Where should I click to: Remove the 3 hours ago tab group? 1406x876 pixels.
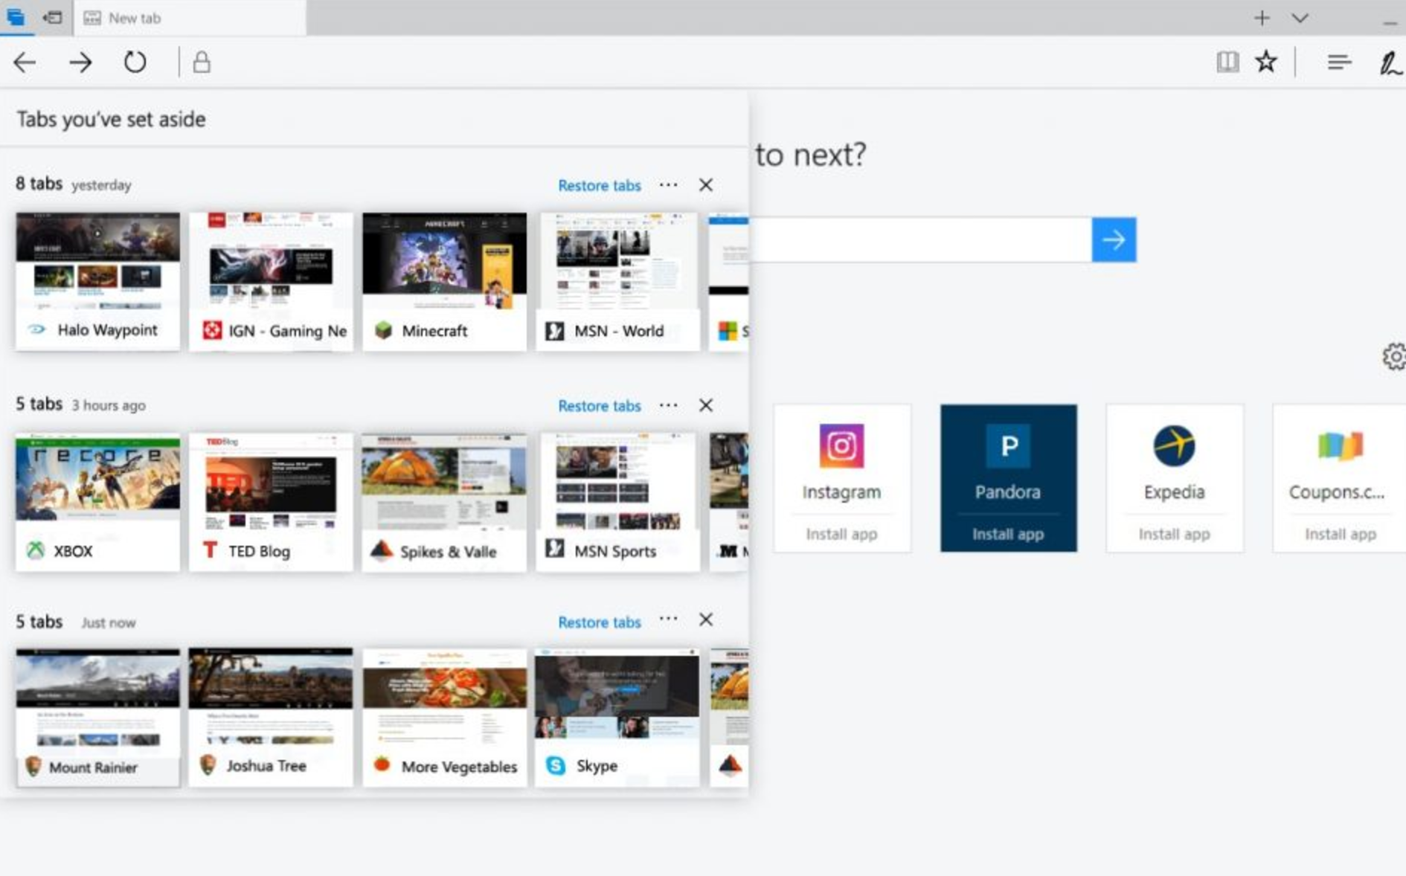[x=706, y=405]
